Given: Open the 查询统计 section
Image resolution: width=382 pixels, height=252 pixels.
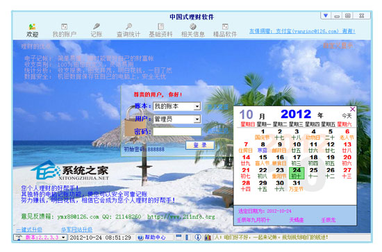Looking at the screenshot, I should (128, 31).
